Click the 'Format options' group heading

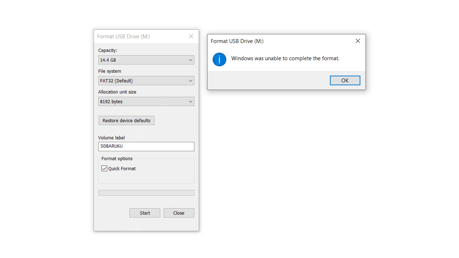tap(117, 159)
